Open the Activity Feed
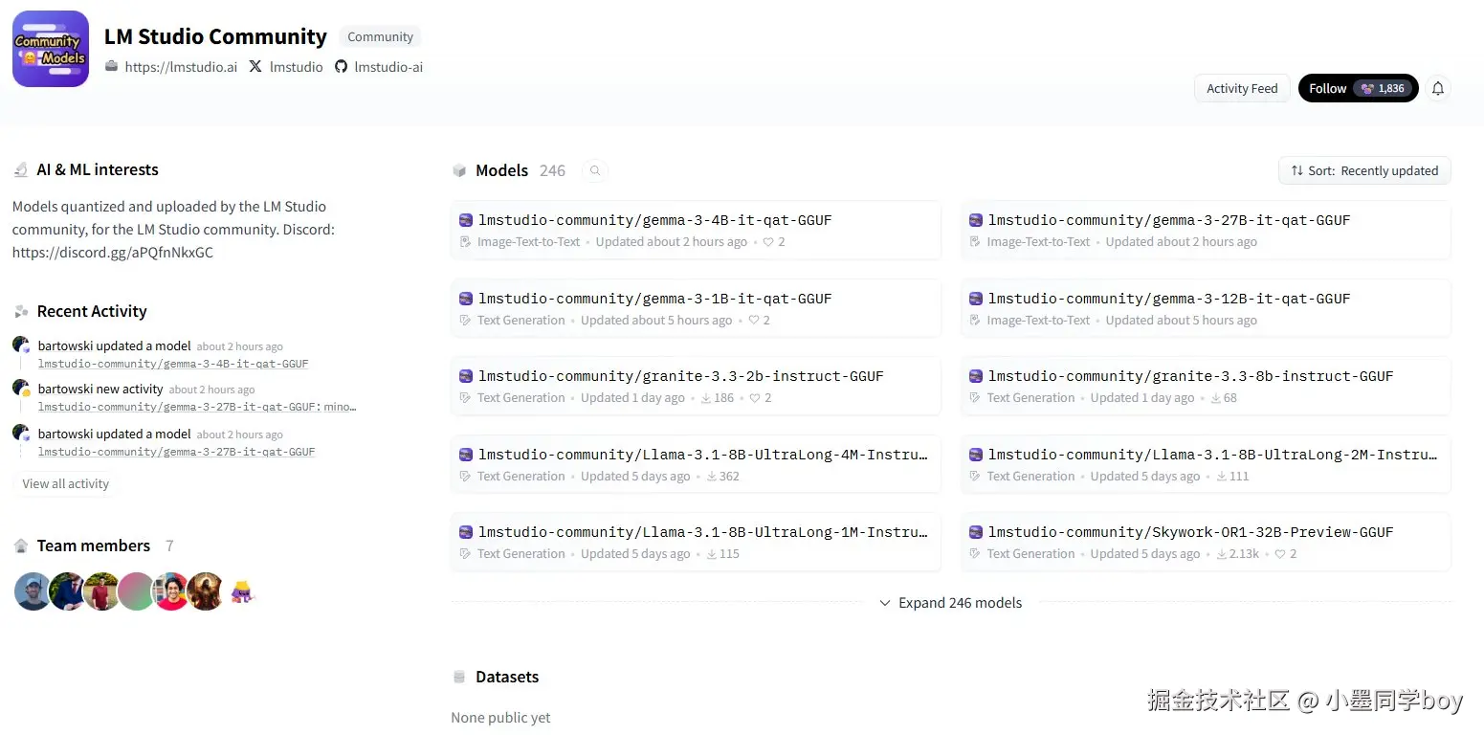 (x=1242, y=88)
